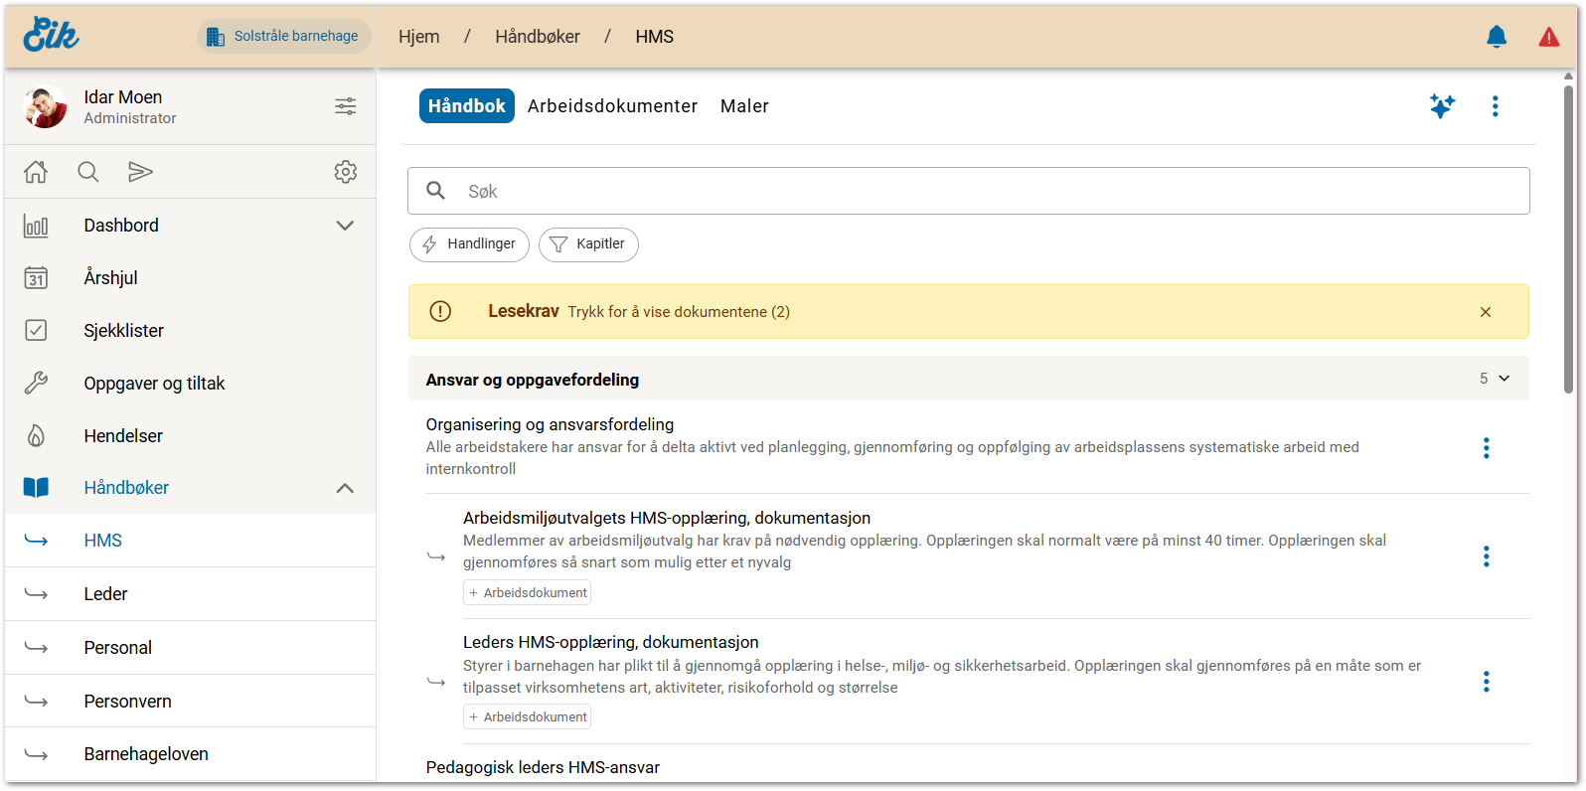Click the AI sparkle stars icon
The height and width of the screenshot is (791, 1586).
[x=1442, y=106]
